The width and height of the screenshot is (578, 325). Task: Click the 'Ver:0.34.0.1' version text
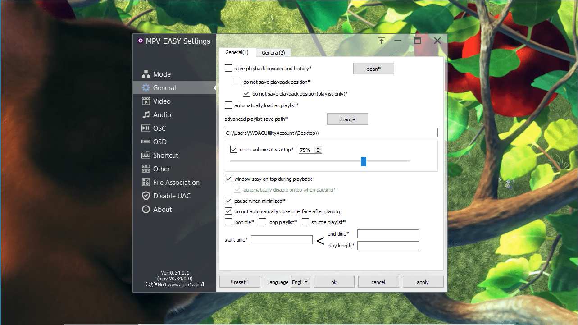point(175,273)
